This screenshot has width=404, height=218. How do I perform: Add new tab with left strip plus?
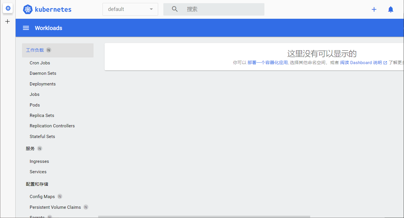(x=8, y=21)
